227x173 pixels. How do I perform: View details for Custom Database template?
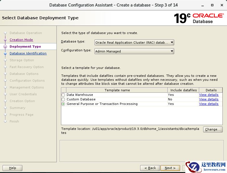(x=209, y=99)
